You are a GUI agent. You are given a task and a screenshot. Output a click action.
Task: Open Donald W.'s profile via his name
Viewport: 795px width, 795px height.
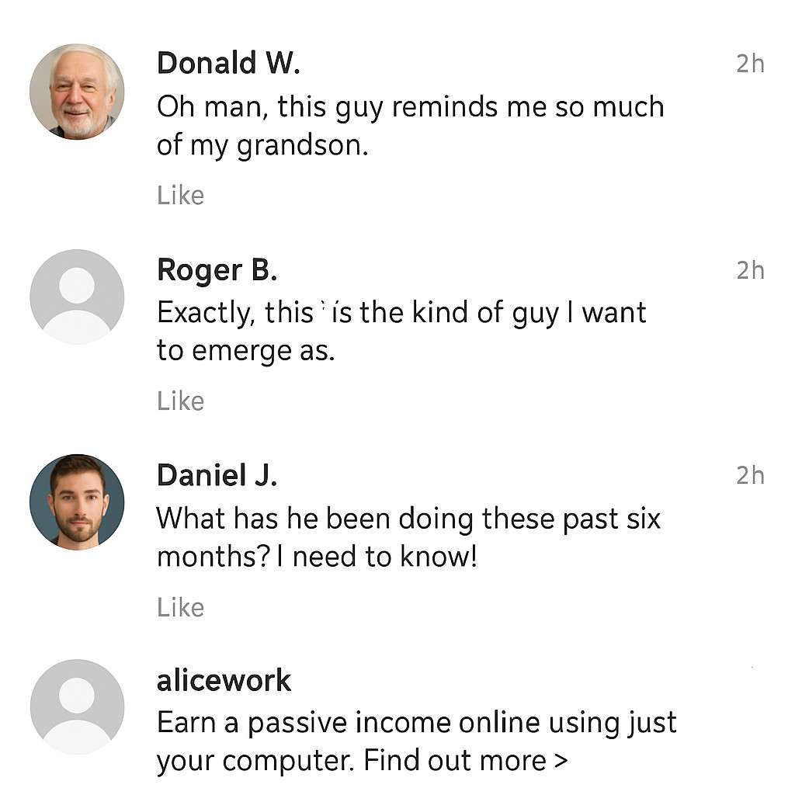coord(228,63)
